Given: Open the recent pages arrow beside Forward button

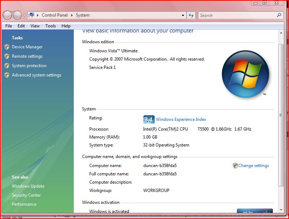Looking at the screenshot, I should click(25, 16).
